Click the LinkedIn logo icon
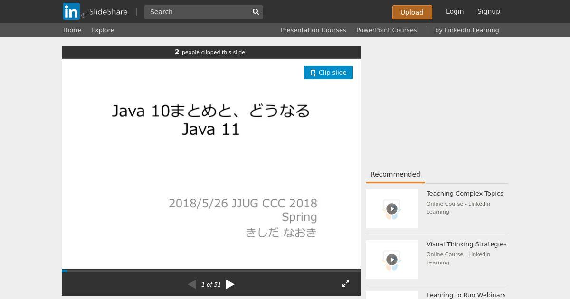570x299 pixels. 71,11
